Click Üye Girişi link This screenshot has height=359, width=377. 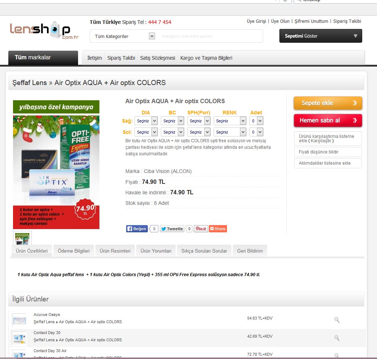coord(256,21)
